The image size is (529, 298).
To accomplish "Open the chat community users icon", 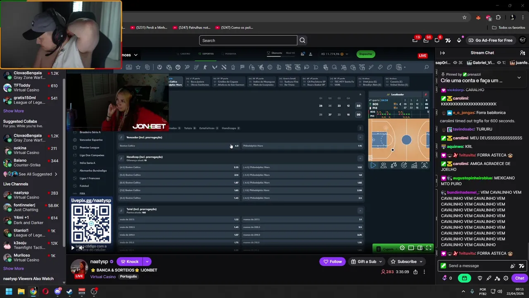I will tap(522, 53).
